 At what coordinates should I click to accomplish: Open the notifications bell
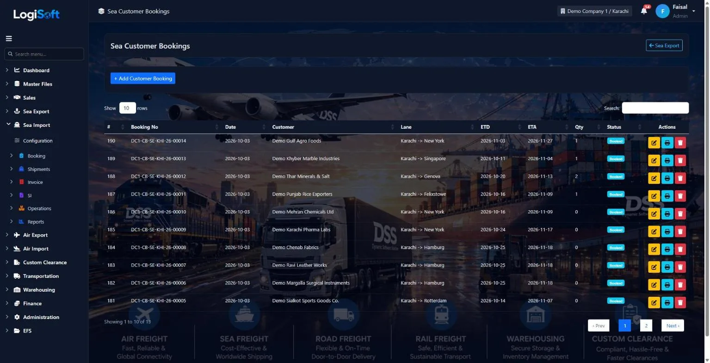pos(644,11)
